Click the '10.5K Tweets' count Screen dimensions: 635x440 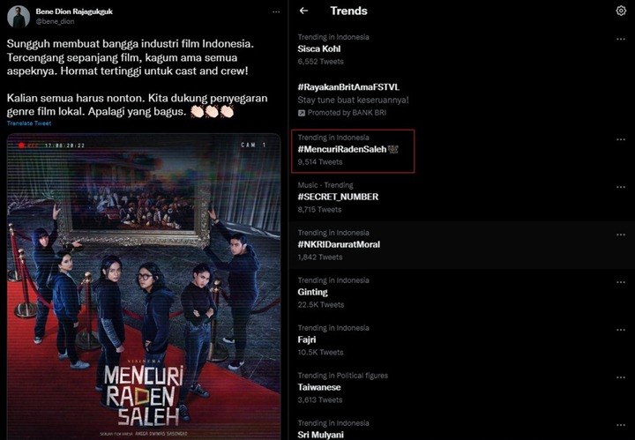click(x=320, y=353)
